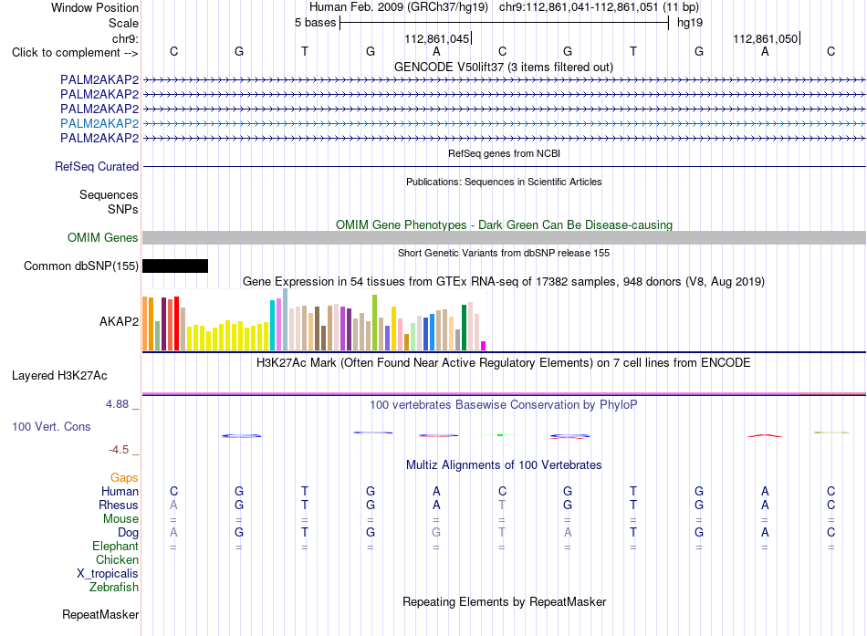Image resolution: width=867 pixels, height=636 pixels.
Task: Click the SNPs track label
Action: [123, 210]
